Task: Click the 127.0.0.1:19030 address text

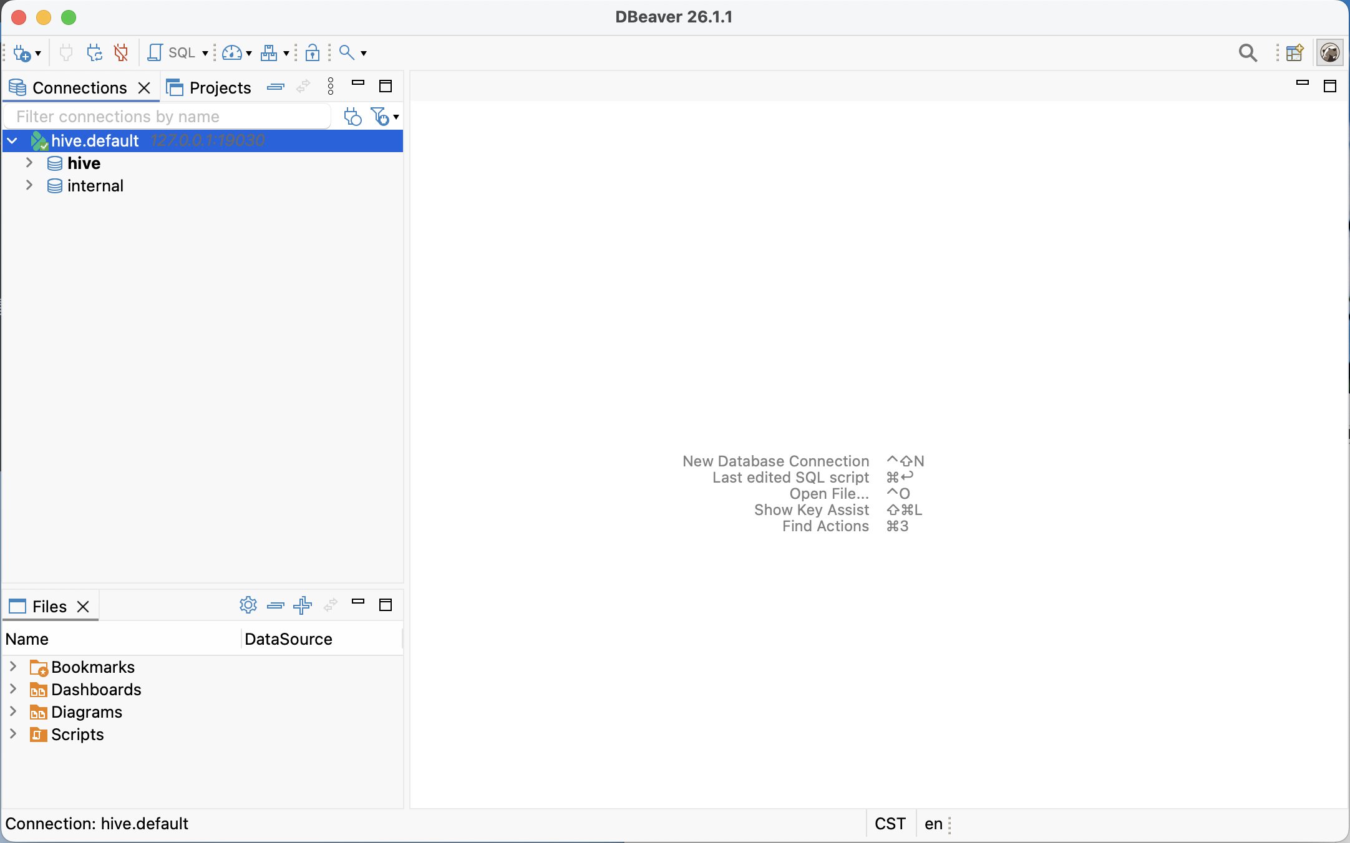Action: [208, 141]
